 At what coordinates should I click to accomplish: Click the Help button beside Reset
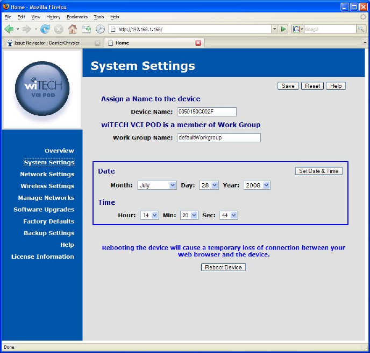click(336, 86)
